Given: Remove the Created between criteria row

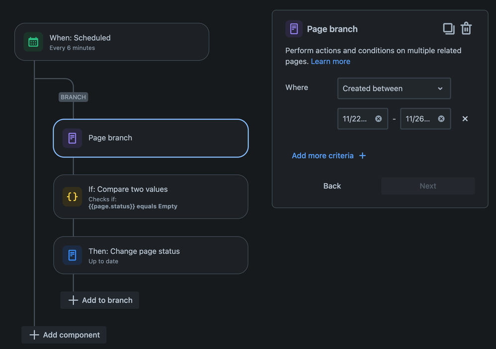Looking at the screenshot, I should click(x=465, y=119).
